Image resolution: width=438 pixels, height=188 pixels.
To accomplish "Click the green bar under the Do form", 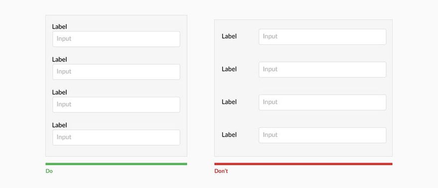I will point(116,164).
